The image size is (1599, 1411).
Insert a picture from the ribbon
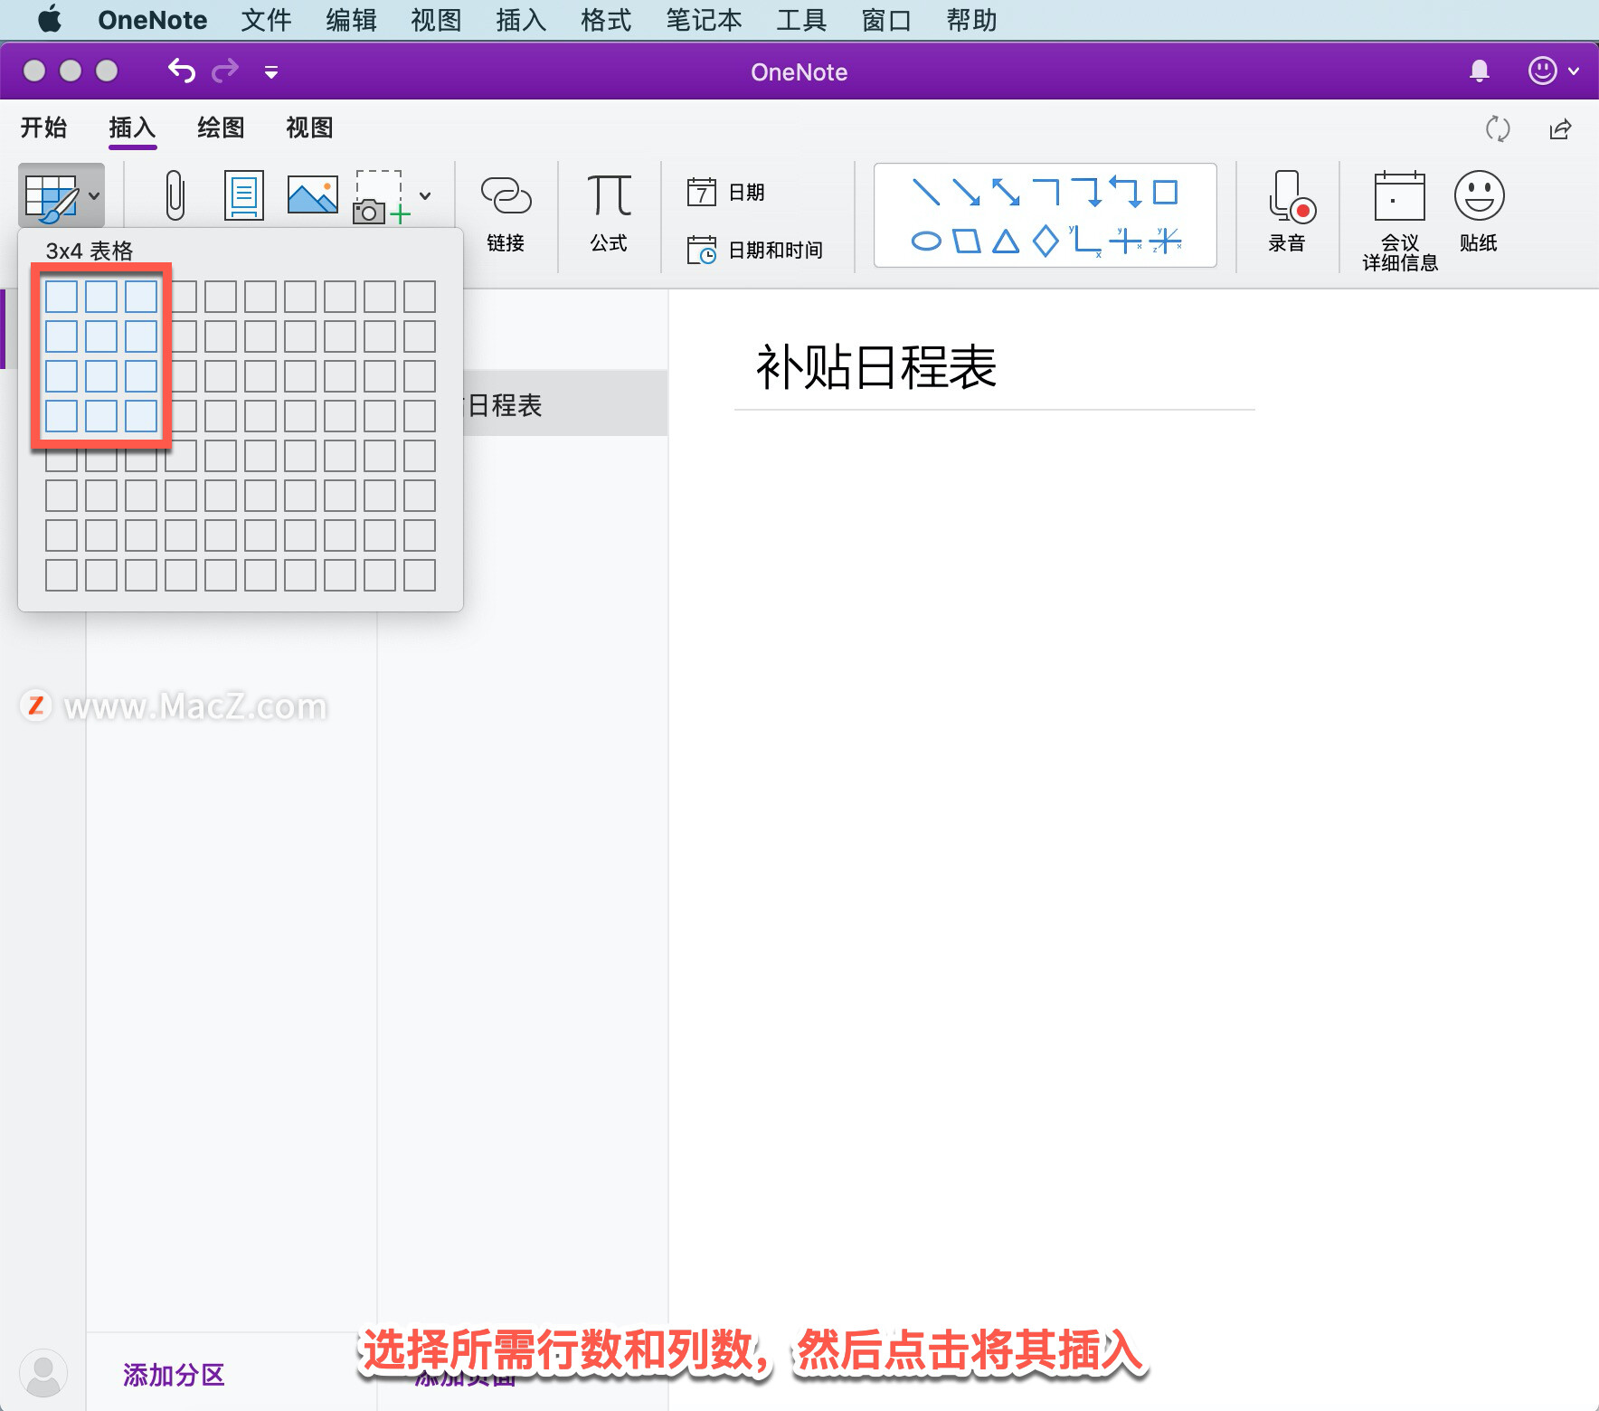312,194
